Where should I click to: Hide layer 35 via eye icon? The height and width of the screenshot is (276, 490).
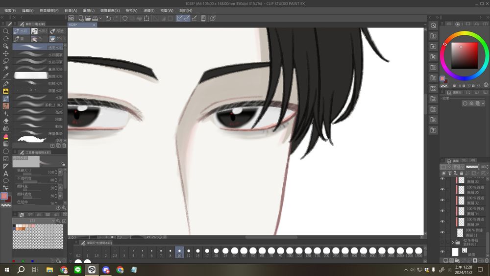442,189
